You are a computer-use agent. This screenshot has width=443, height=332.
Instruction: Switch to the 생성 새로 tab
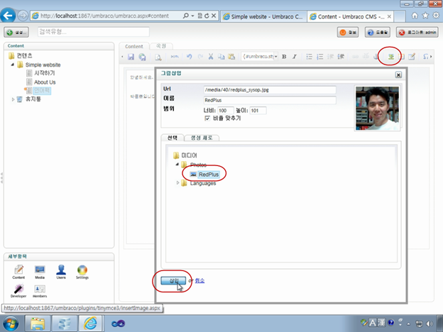[x=202, y=138]
